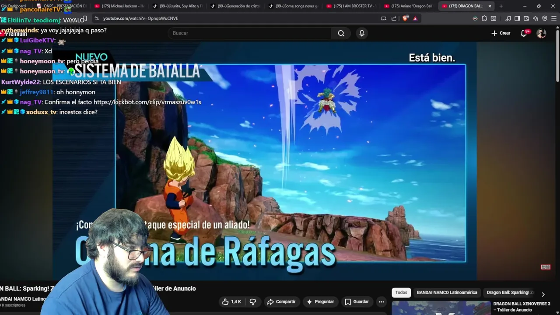Open more actions three-dot menu
This screenshot has height=315, width=560.
tap(381, 302)
